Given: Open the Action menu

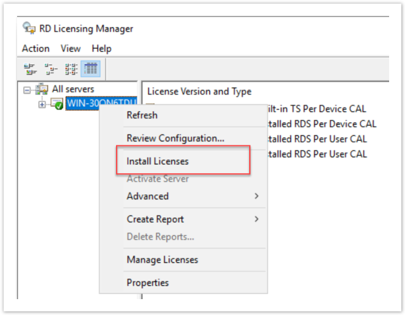Looking at the screenshot, I should tap(35, 48).
